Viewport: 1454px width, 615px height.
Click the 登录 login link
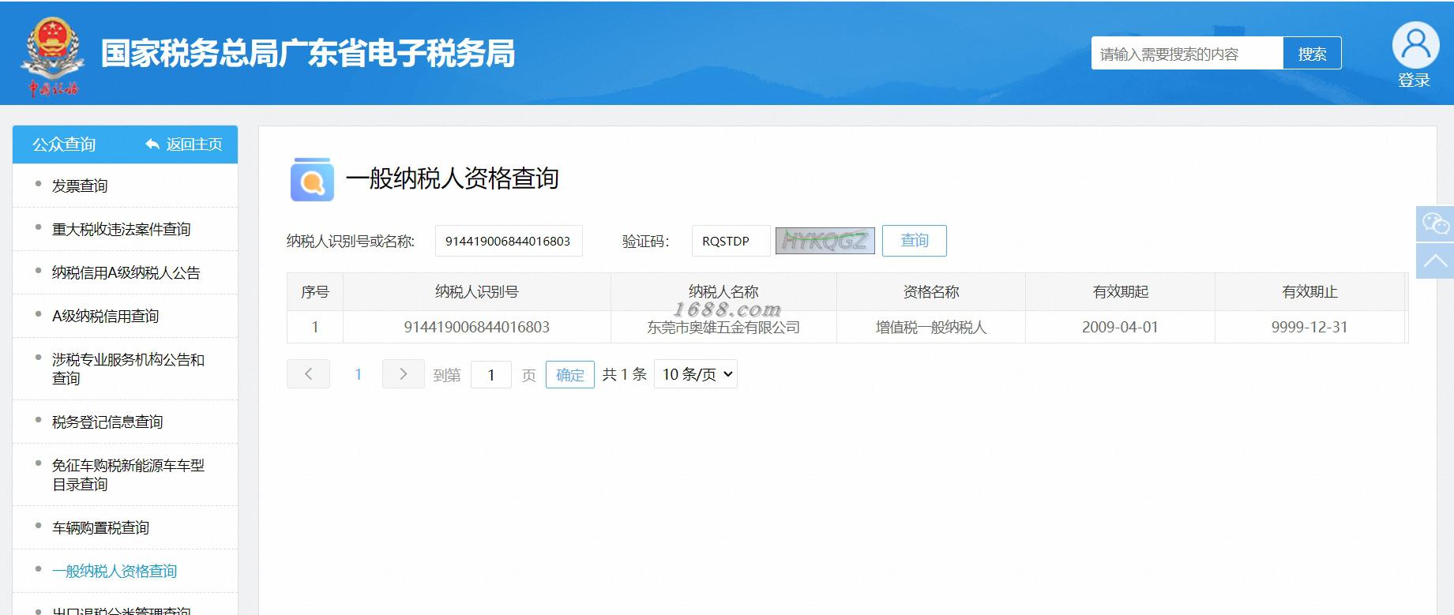1414,81
